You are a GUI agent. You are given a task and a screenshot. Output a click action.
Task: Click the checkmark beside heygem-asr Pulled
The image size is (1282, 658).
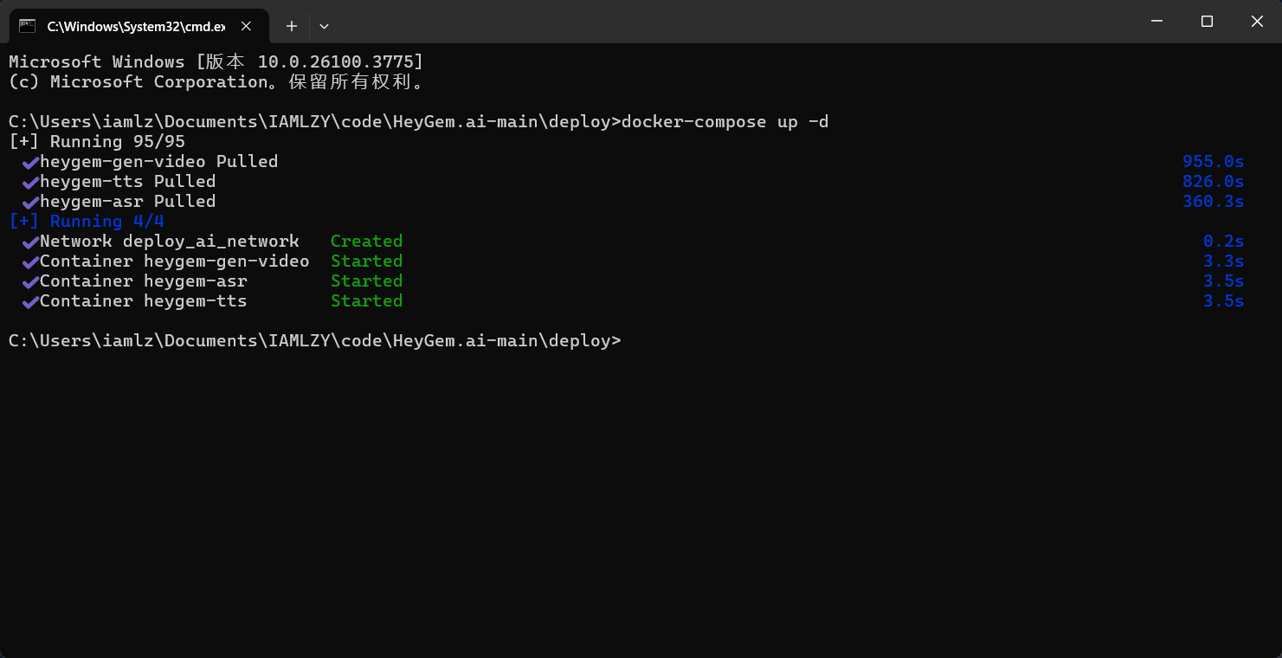point(30,202)
